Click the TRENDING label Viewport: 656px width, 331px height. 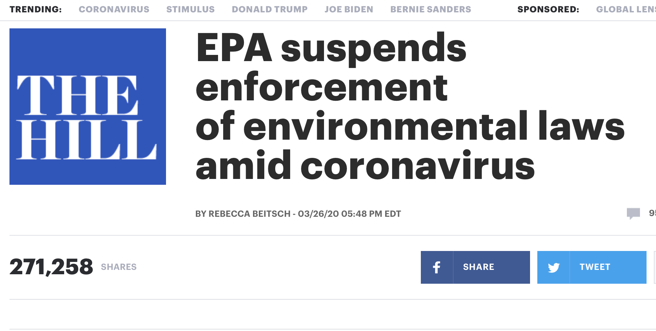[x=36, y=9]
